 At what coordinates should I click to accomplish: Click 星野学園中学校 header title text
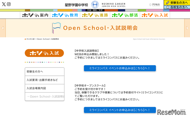pyautogui.click(x=76, y=5)
